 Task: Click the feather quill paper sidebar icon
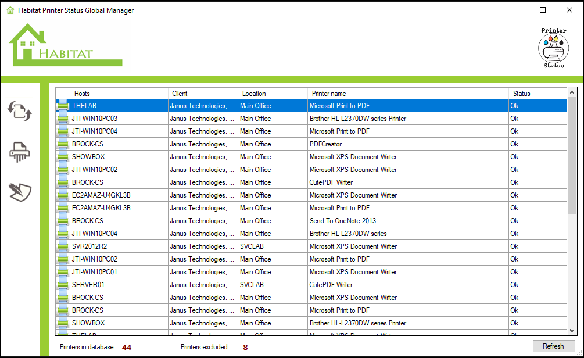click(20, 192)
